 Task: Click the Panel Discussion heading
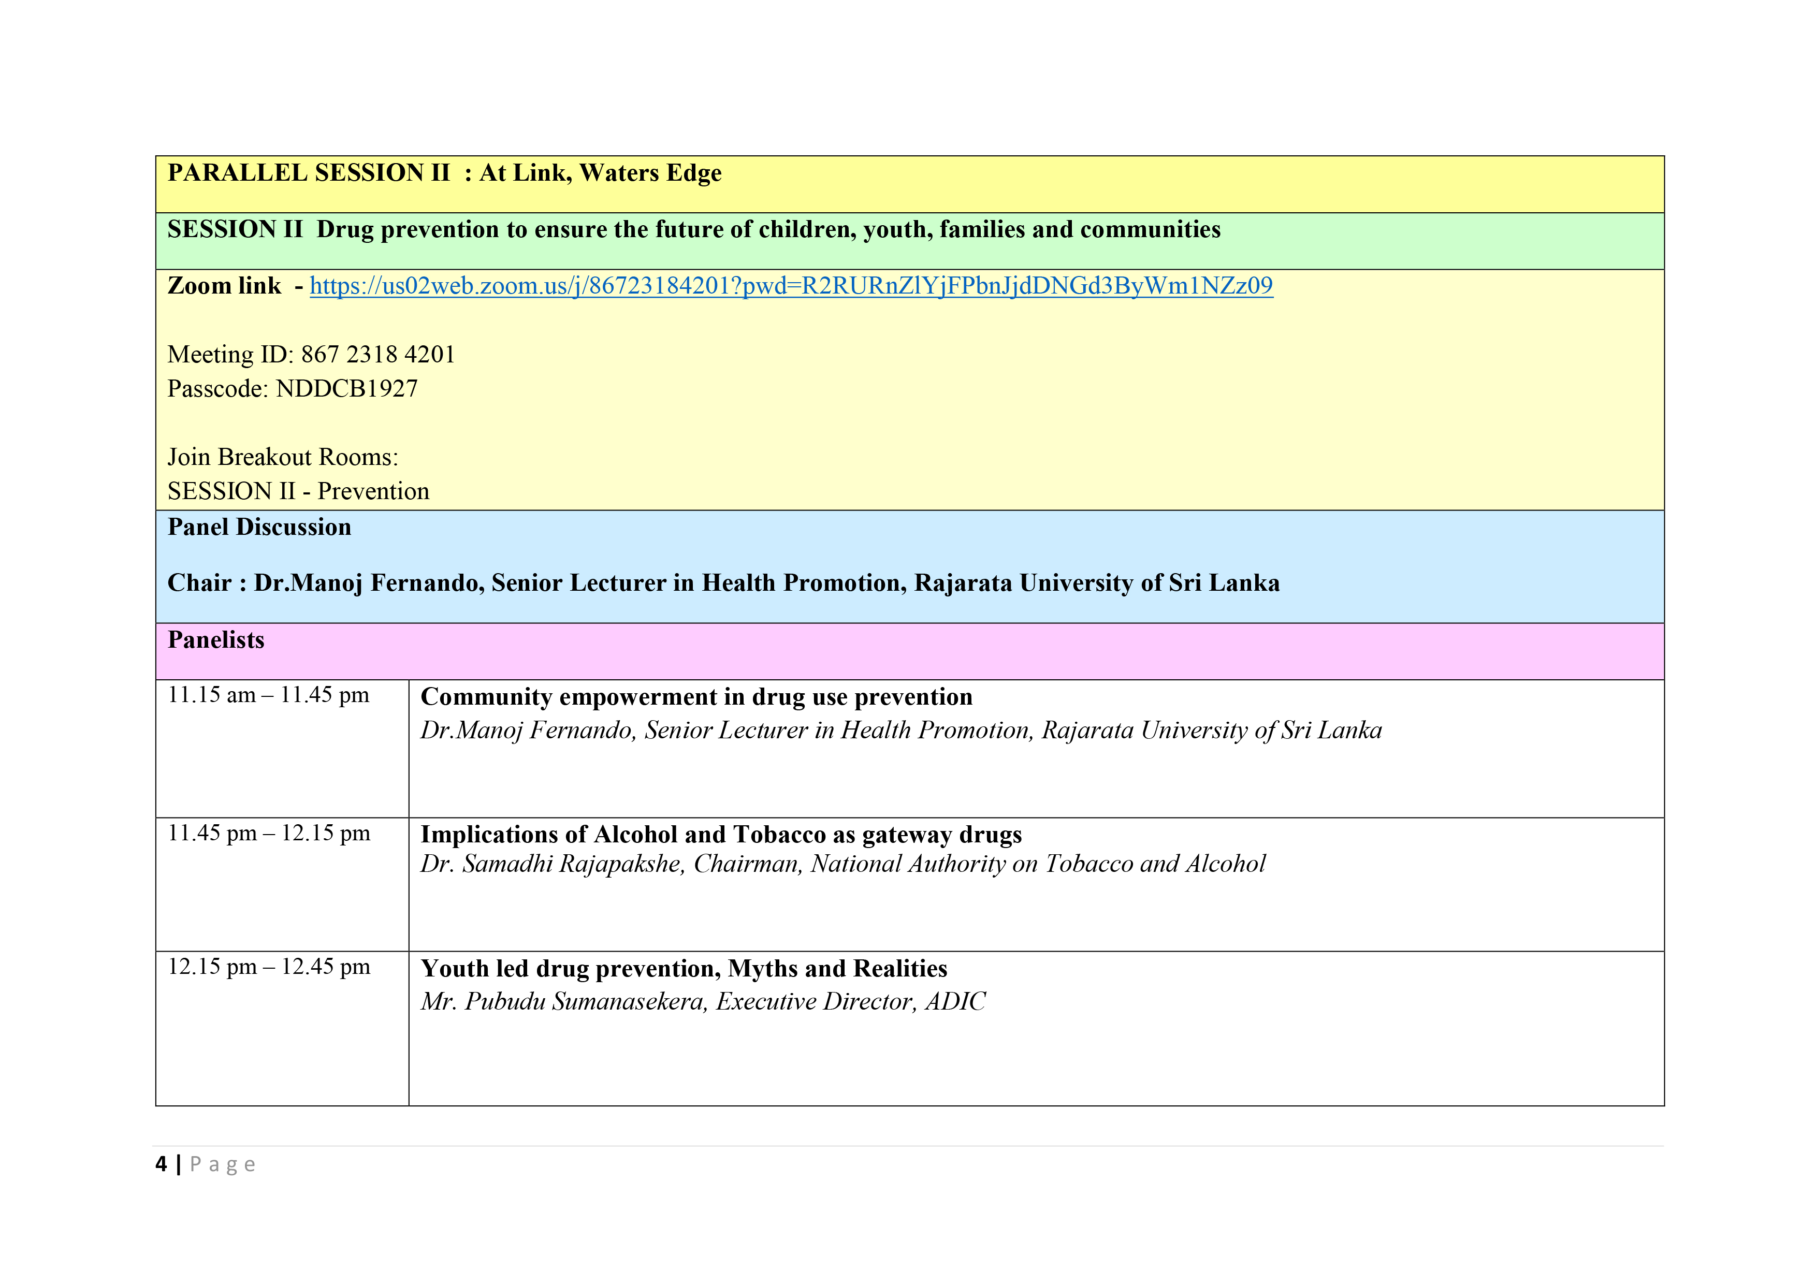[x=258, y=528]
